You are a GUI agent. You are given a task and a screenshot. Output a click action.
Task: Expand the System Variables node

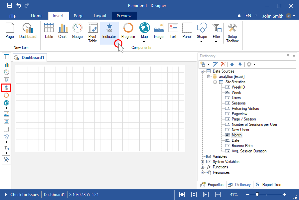(x=202, y=162)
